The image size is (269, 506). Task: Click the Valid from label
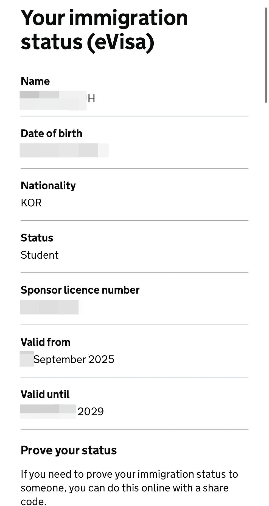click(x=46, y=343)
